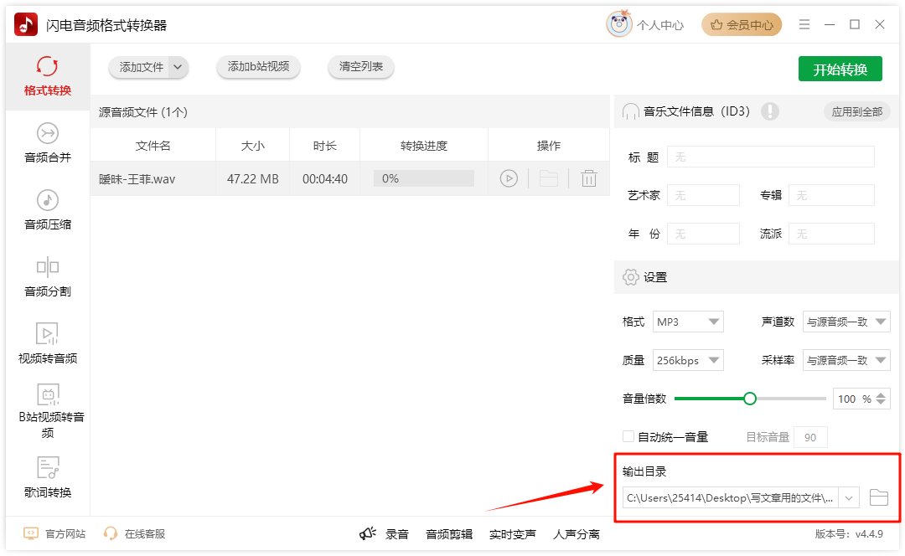Open the B站视频转音频 tool
The width and height of the screenshot is (905, 556).
pos(47,410)
